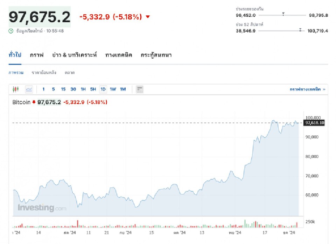
Task: Select the candlestick chart style icon
Action: coord(16,89)
